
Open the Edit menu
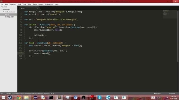pos(6,4)
